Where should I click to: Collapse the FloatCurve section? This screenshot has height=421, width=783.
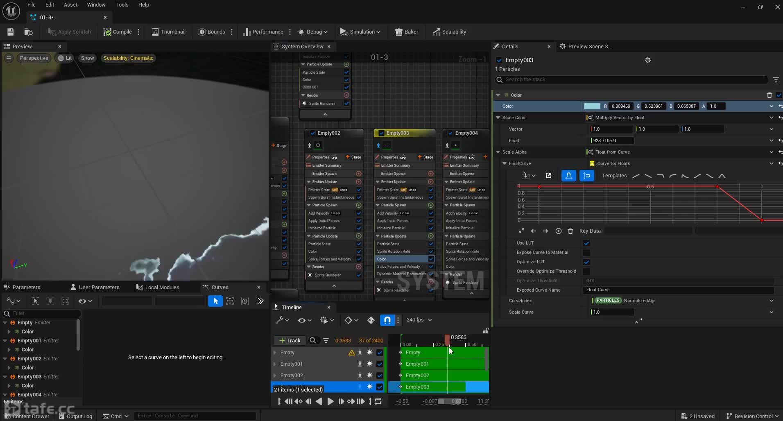[505, 163]
